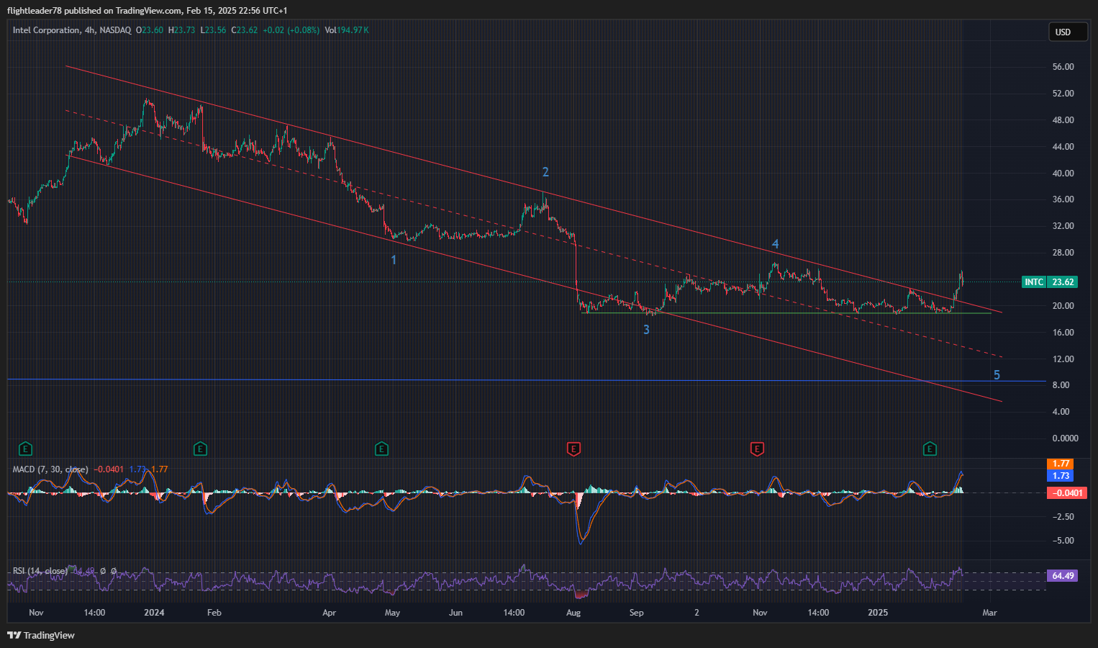1098x648 pixels.
Task: Click the MACD (7, 30, close) legend
Action: 50,469
